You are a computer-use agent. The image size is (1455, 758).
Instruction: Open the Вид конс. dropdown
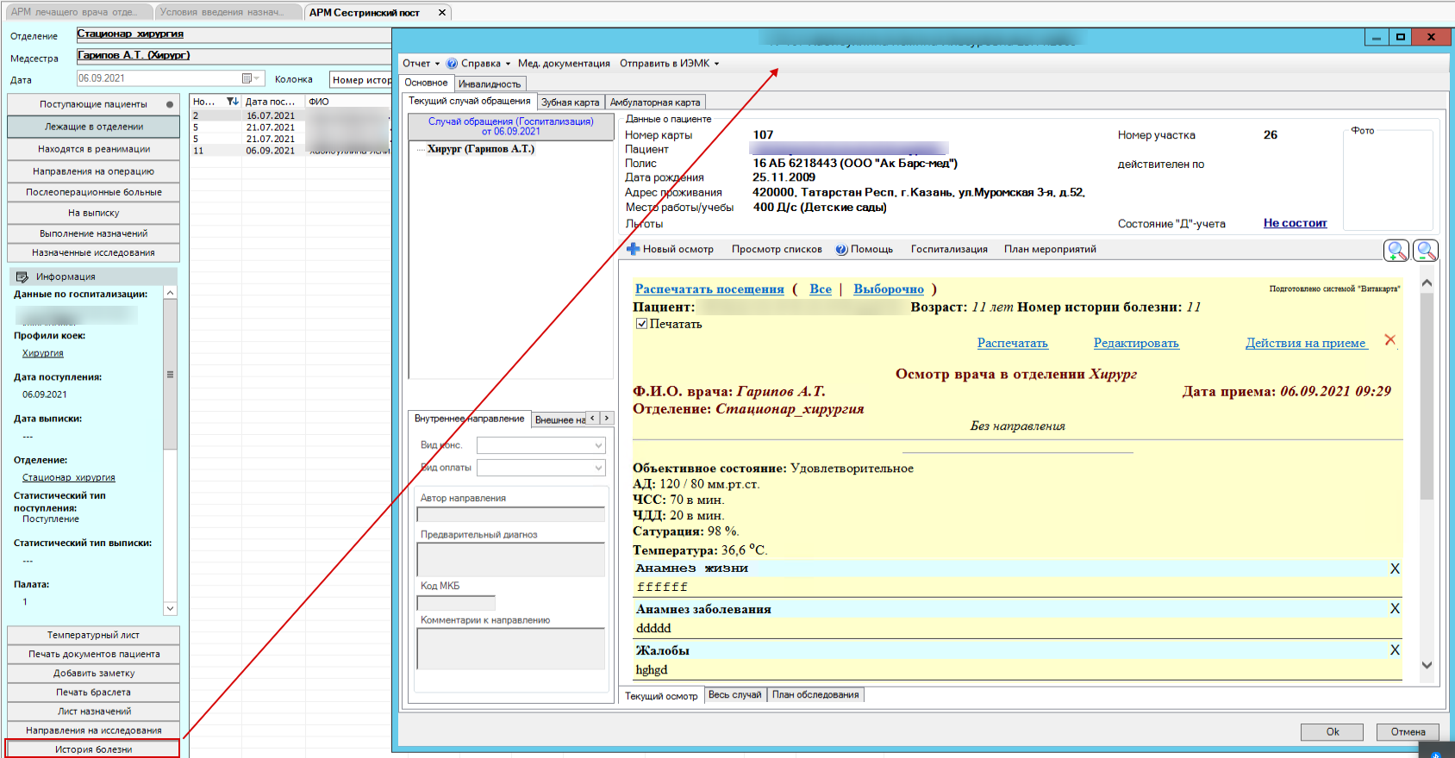coord(598,445)
